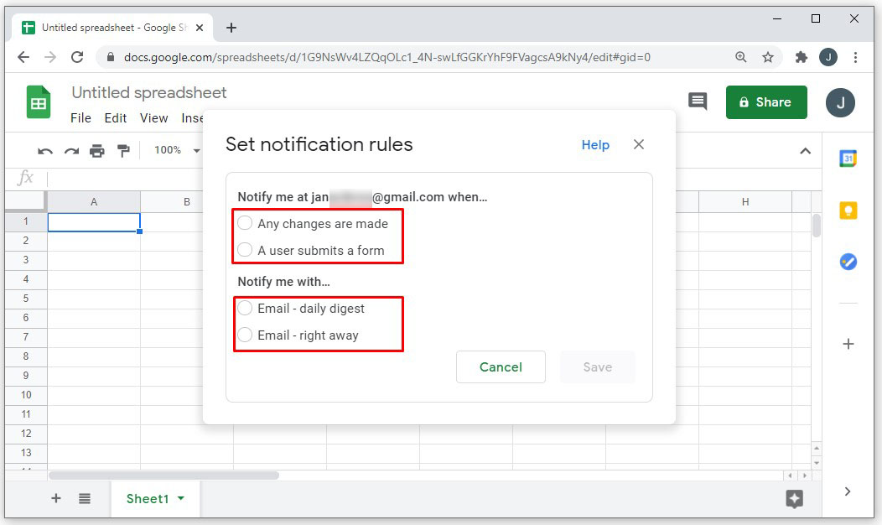882x525 pixels.
Task: Click the Help link in dialog
Action: tap(595, 145)
